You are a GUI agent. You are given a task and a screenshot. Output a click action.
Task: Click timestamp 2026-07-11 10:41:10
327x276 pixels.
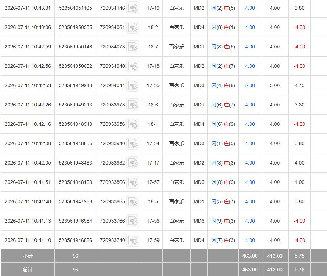coord(28,241)
